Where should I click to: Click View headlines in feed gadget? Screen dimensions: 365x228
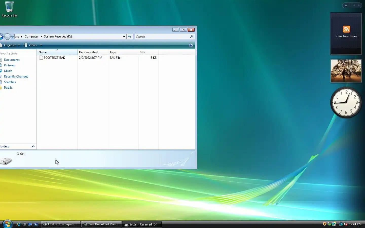point(346,36)
